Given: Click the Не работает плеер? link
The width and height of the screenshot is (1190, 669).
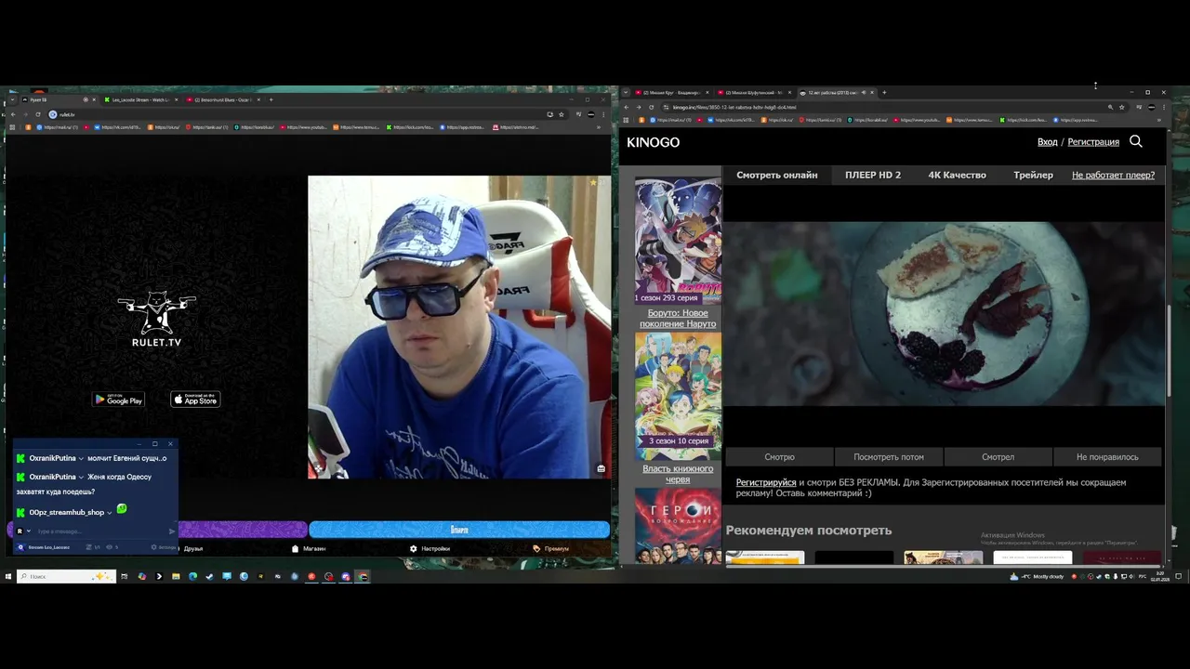Looking at the screenshot, I should (1113, 175).
